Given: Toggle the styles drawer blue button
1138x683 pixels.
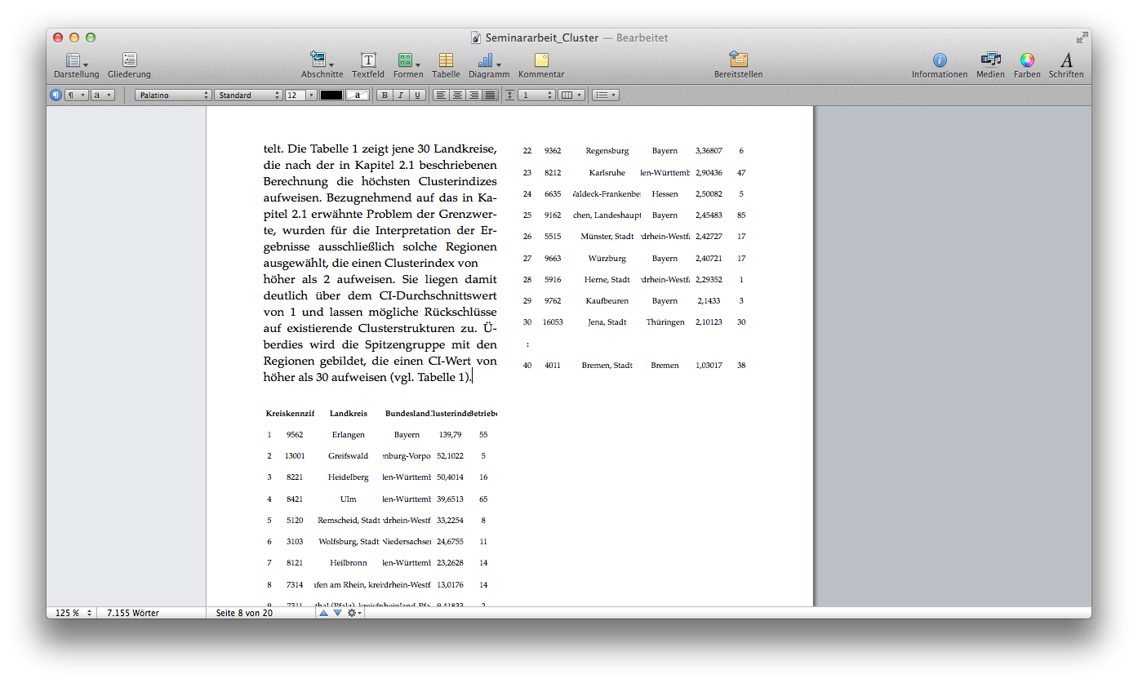Looking at the screenshot, I should click(56, 95).
